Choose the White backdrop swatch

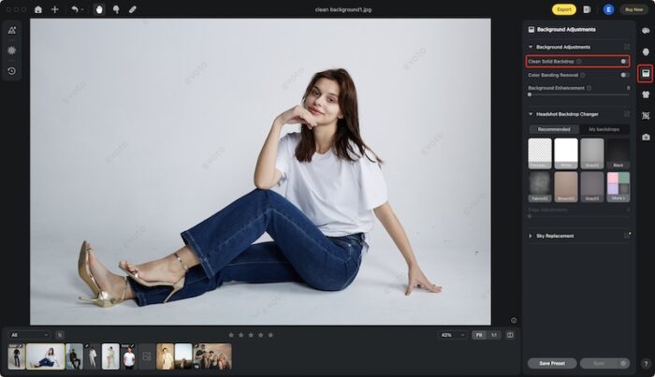click(566, 153)
